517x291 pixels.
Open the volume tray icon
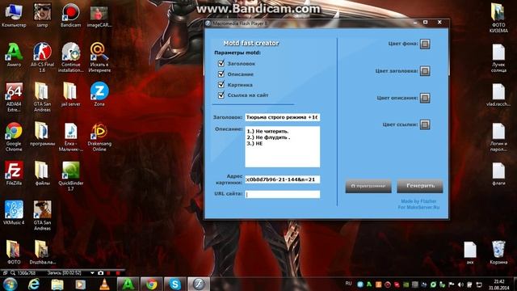point(460,285)
